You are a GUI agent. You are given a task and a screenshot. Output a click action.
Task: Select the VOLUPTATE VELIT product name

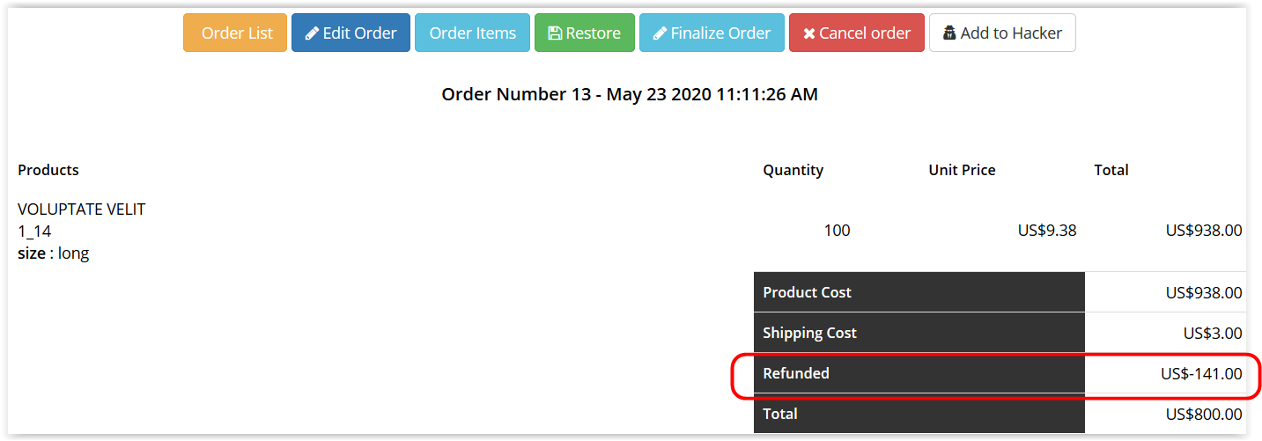pos(82,209)
